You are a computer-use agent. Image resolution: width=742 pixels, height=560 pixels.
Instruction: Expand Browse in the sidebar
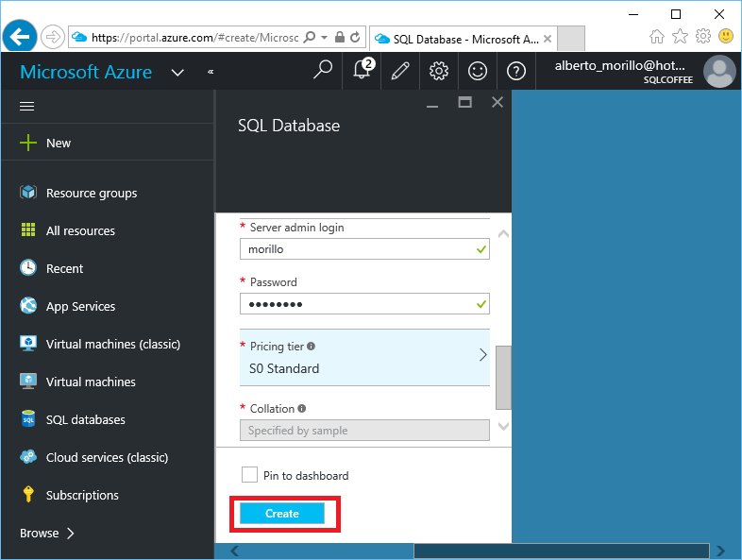pos(47,534)
